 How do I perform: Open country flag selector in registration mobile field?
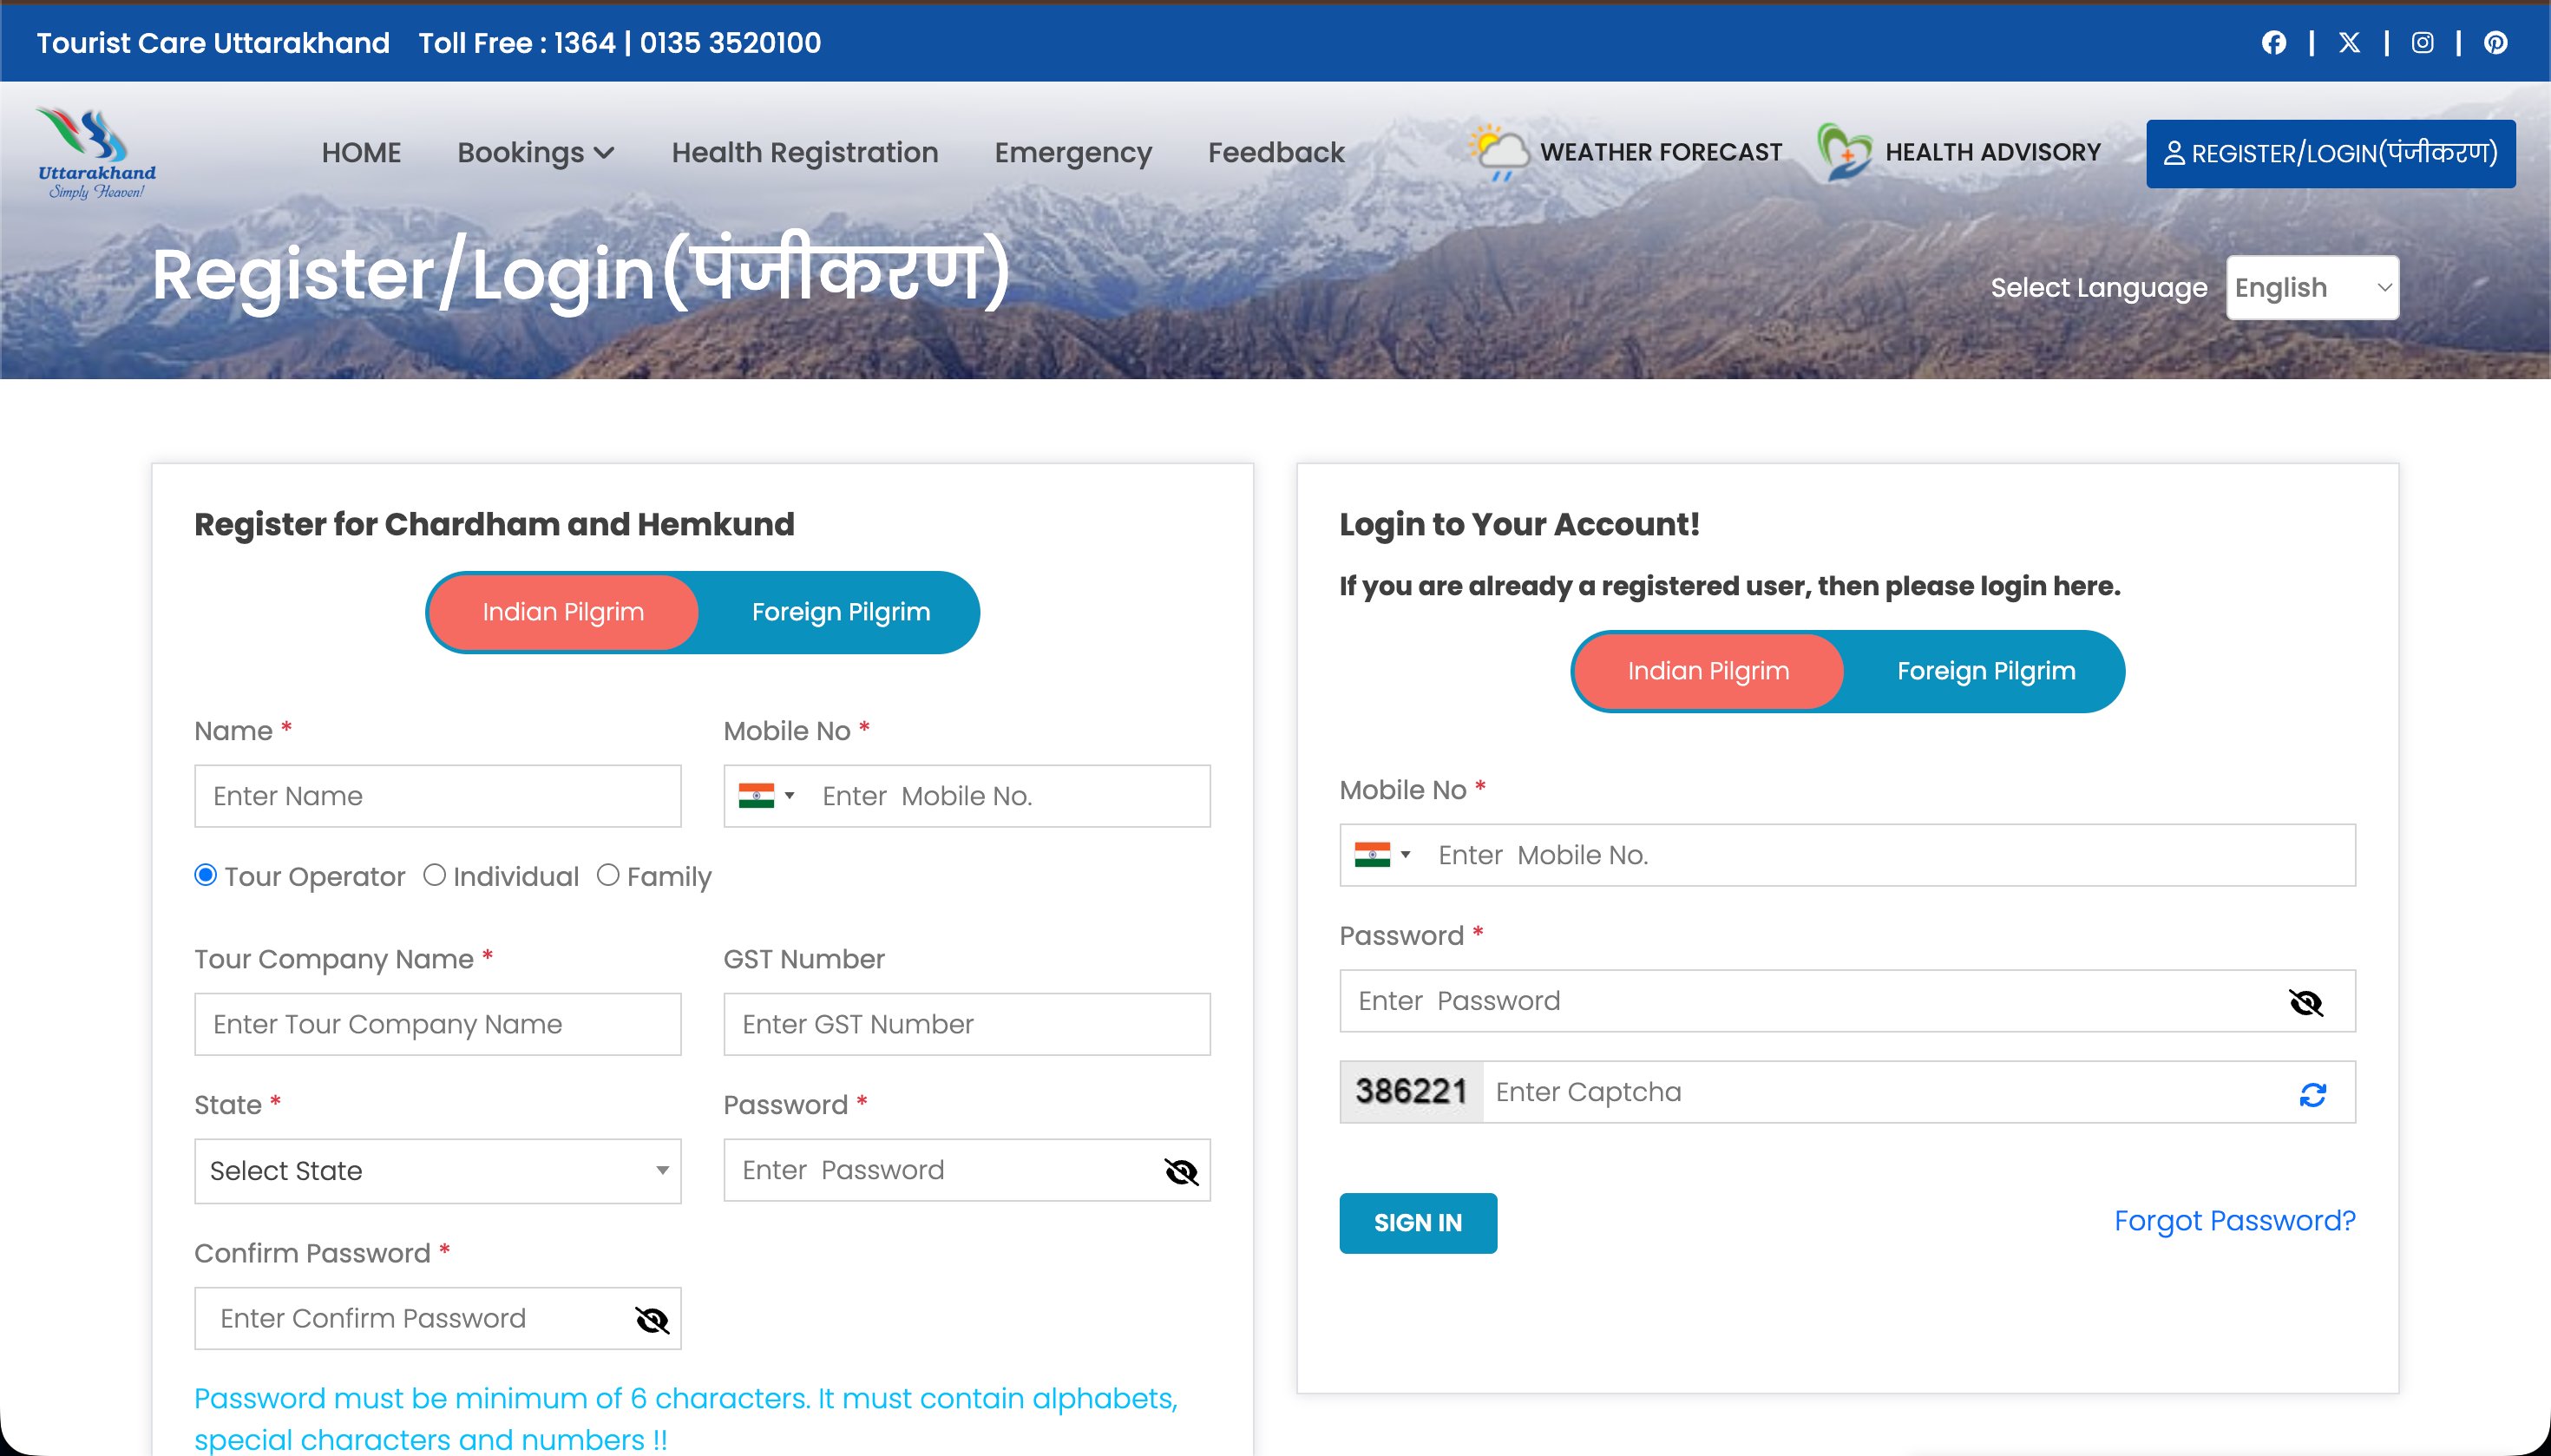coord(766,796)
